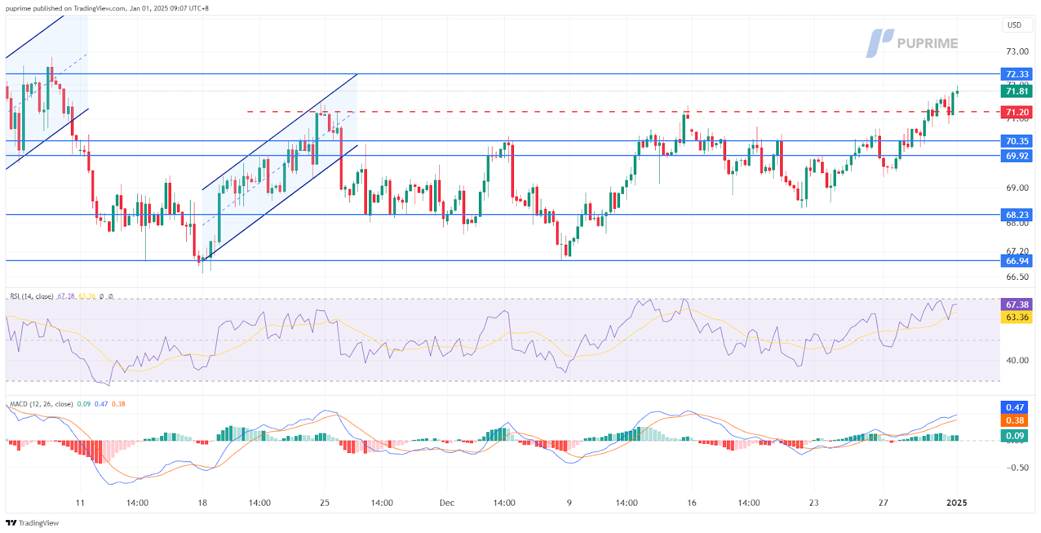Viewport: 1041px width, 533px height.
Task: Click the 11 date label on time axis
Action: point(80,502)
